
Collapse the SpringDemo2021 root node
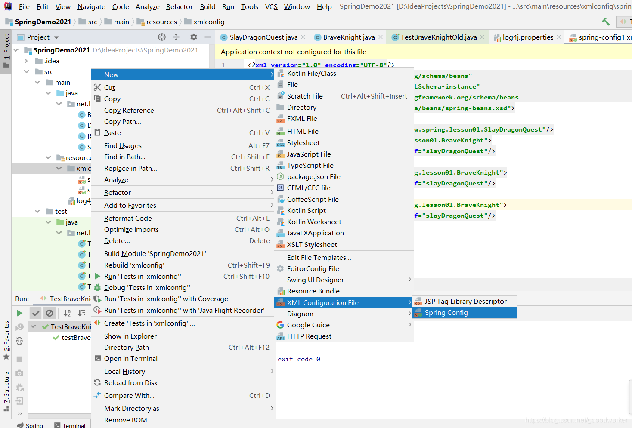point(16,50)
